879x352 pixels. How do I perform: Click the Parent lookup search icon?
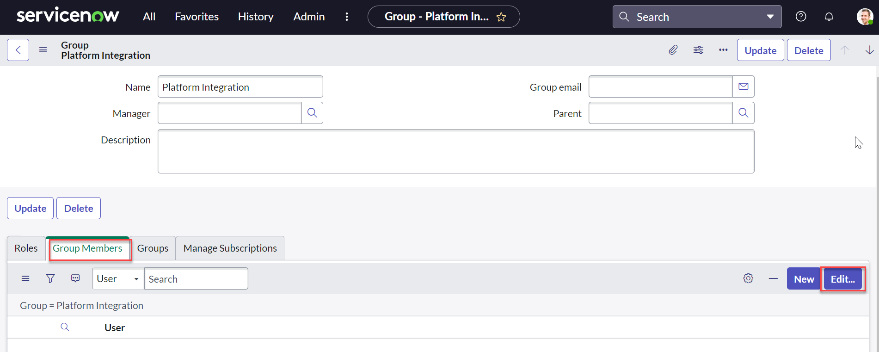pos(743,113)
